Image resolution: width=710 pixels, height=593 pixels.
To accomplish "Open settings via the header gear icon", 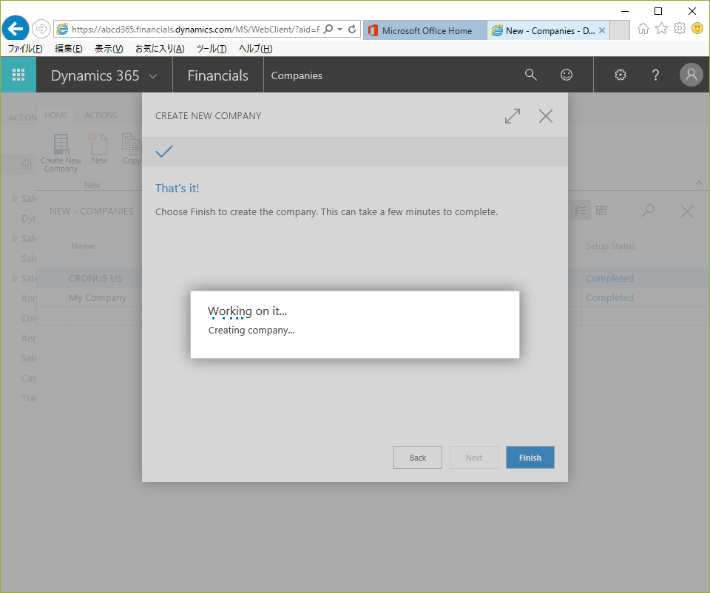I will 621,75.
